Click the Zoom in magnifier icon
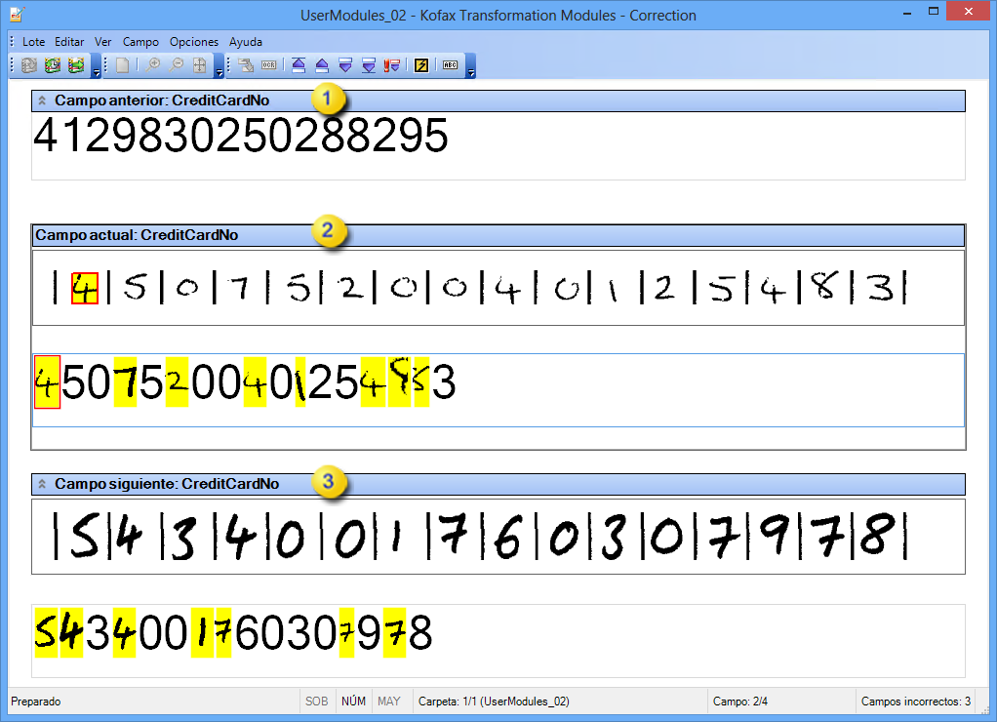 (155, 65)
